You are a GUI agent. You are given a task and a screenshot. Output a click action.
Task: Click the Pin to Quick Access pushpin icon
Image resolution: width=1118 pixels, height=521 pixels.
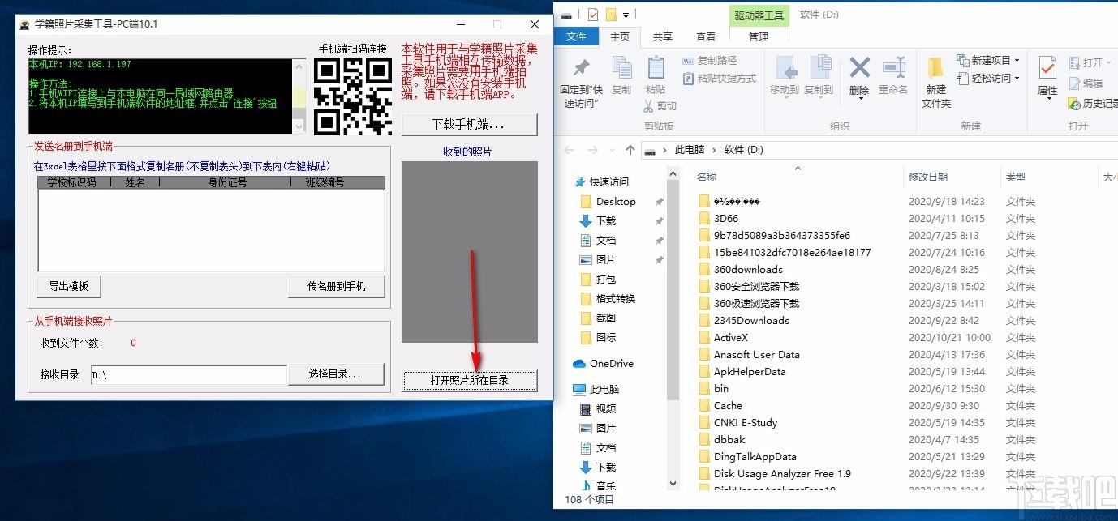(581, 68)
